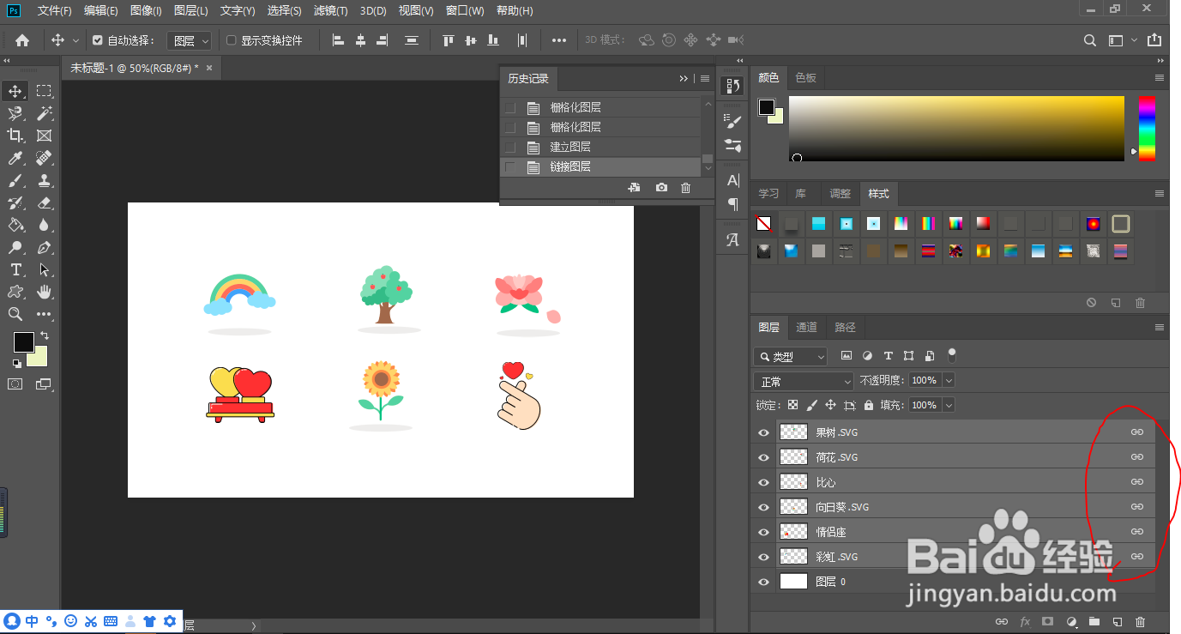Open Move tool preset picker arrow

(76, 40)
